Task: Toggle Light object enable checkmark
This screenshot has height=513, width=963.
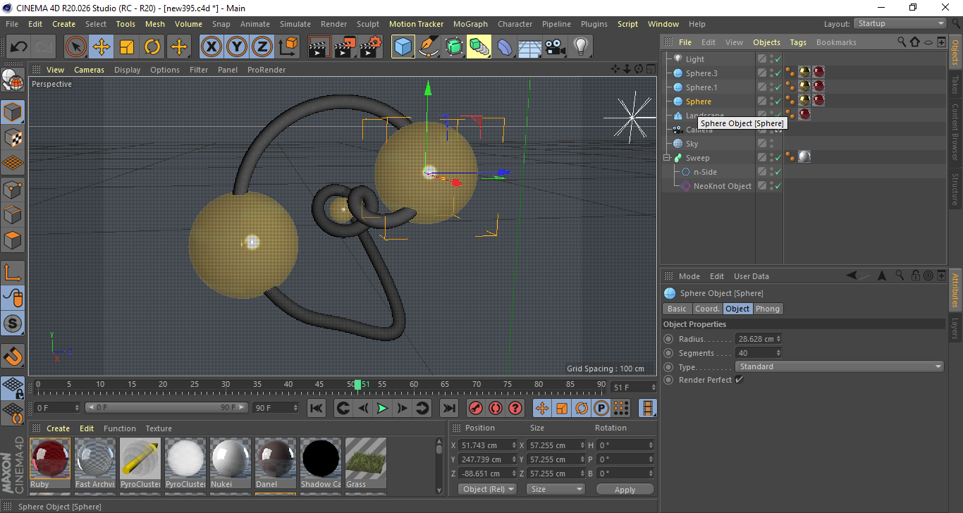Action: click(778, 59)
